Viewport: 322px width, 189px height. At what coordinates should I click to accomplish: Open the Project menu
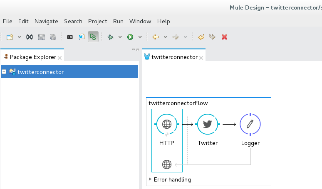pyautogui.click(x=97, y=21)
